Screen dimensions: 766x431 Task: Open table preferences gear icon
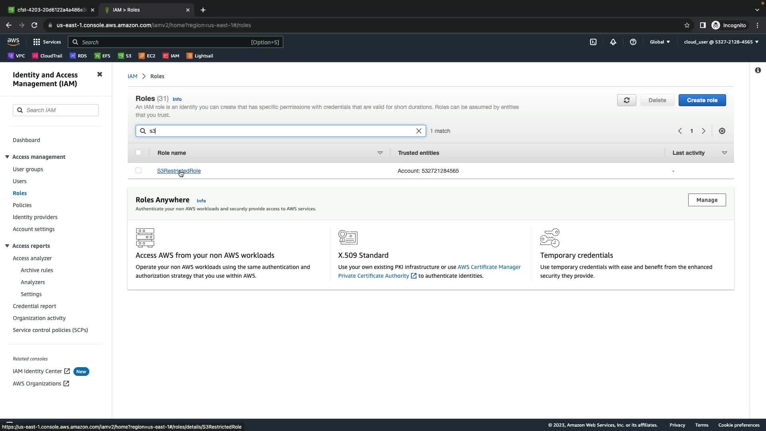click(722, 131)
